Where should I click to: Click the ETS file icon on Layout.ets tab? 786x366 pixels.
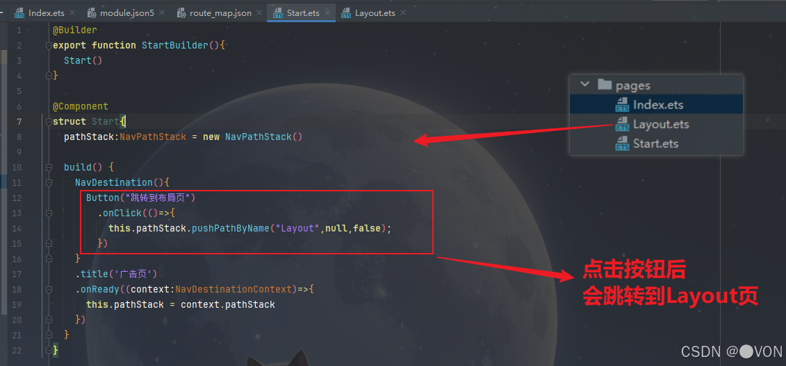(346, 13)
